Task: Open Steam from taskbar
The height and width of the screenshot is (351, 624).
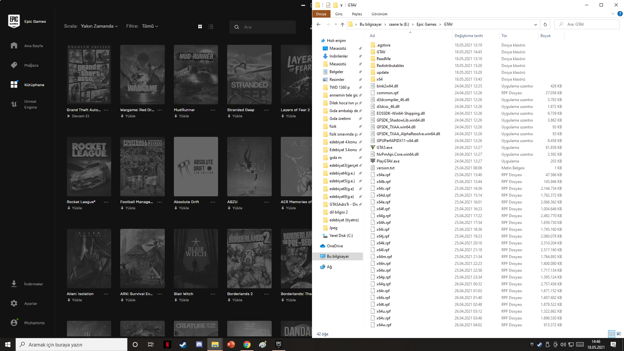Action: tap(183, 344)
